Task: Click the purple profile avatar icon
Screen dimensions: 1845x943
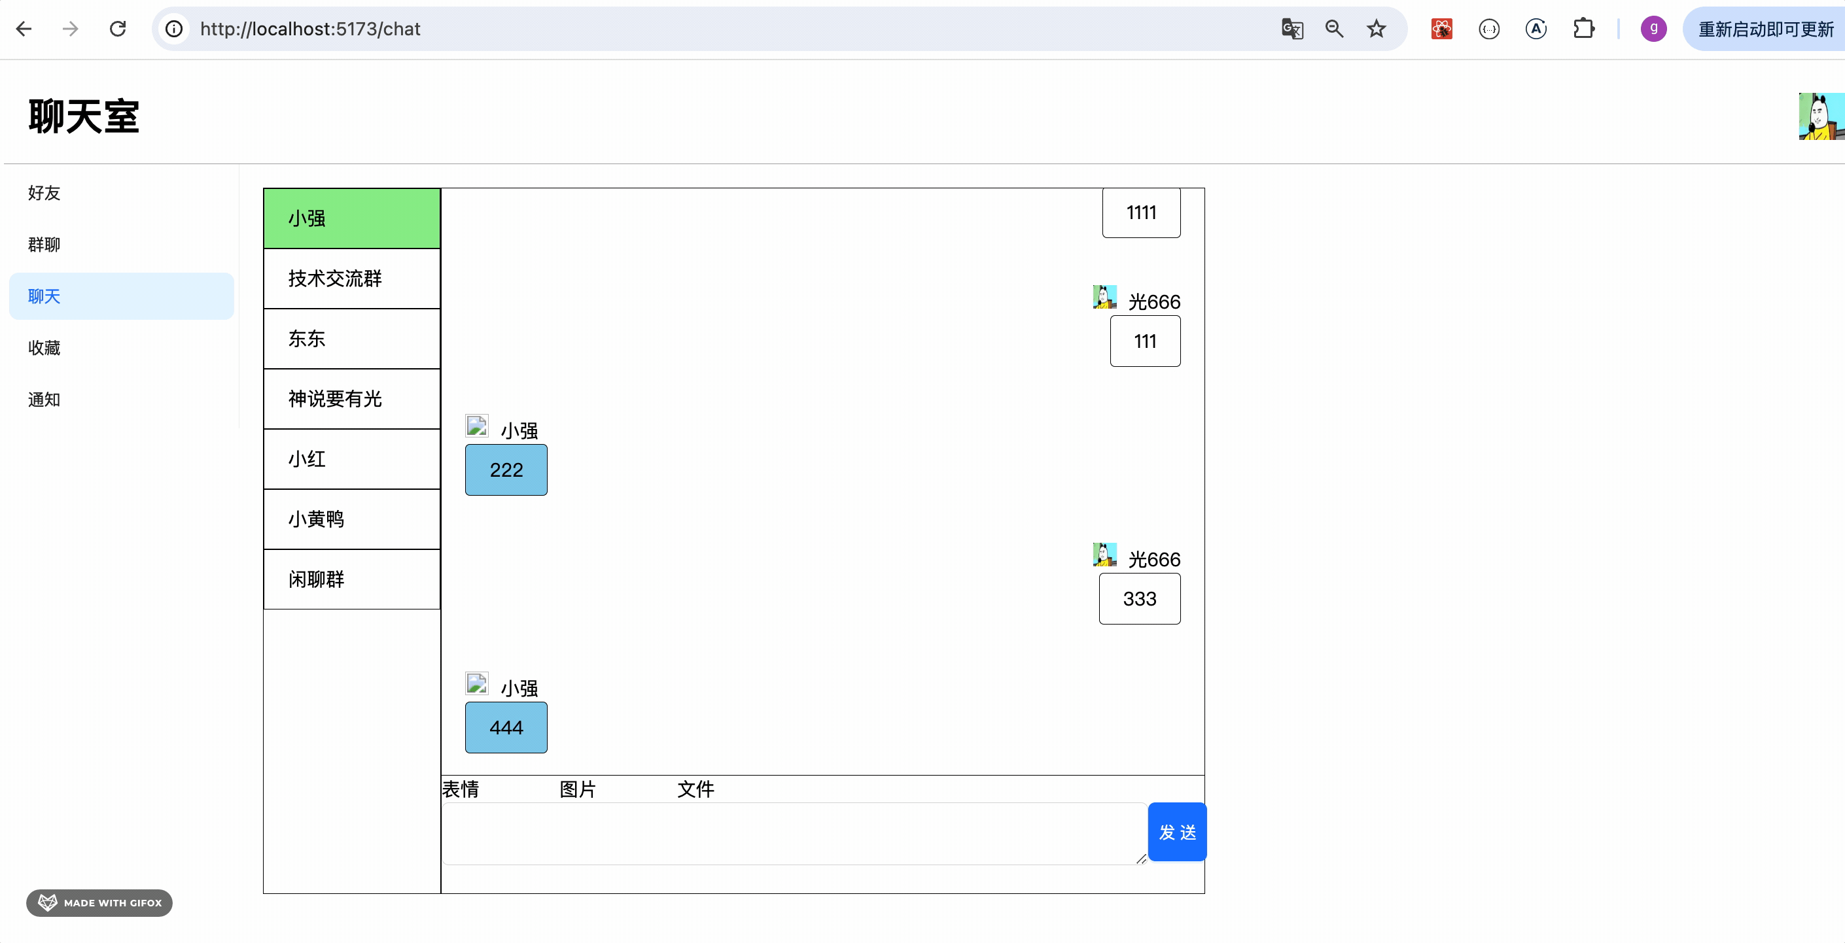Action: [x=1653, y=29]
